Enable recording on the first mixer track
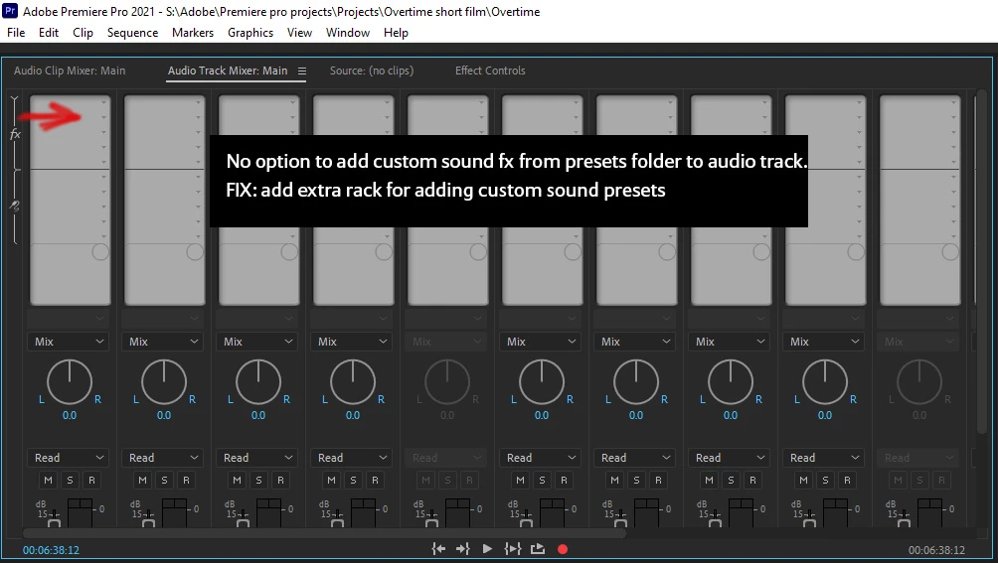 (x=91, y=481)
